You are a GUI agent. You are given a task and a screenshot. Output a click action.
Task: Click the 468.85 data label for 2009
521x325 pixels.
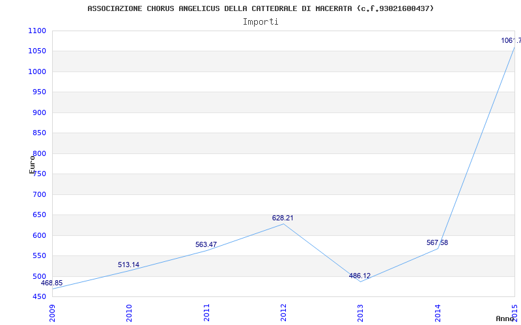point(51,283)
